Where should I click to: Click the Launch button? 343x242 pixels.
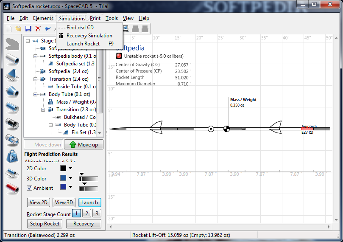coord(90,203)
